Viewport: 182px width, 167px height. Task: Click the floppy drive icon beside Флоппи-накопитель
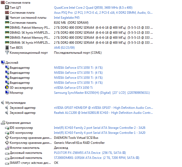coord(7,148)
